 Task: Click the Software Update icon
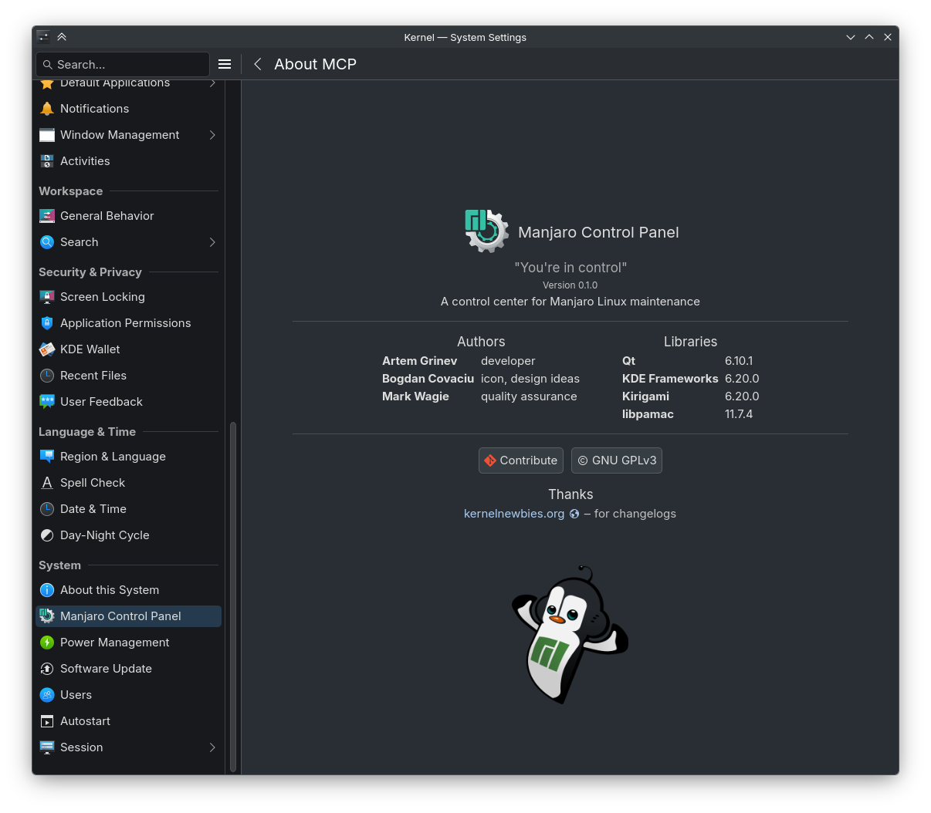point(47,669)
